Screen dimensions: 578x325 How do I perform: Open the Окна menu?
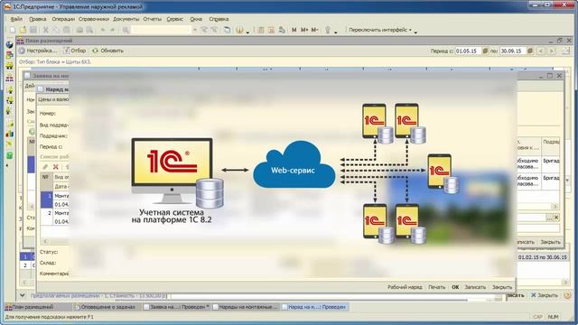point(196,19)
